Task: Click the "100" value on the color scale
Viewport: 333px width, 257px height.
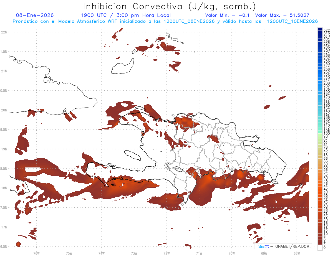Action: pos(327,134)
